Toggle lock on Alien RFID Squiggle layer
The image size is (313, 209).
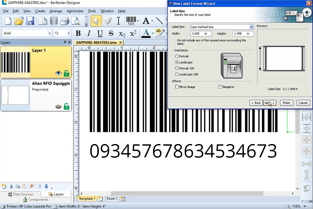tap(67, 106)
